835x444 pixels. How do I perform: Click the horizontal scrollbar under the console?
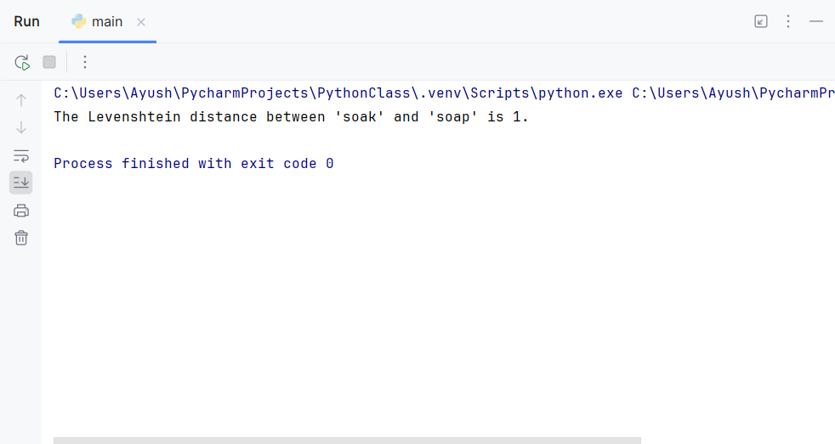347,441
